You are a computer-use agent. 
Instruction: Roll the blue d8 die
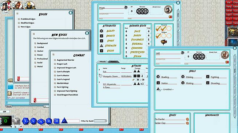49,121
